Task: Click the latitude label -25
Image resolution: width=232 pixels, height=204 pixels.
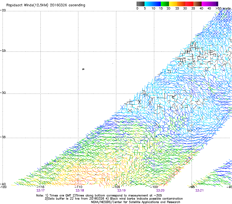Action: [3, 51]
